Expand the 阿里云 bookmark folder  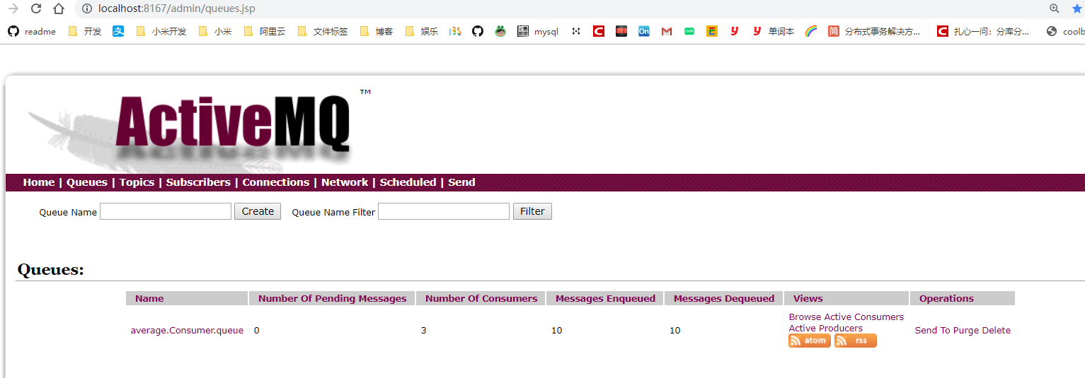[264, 31]
